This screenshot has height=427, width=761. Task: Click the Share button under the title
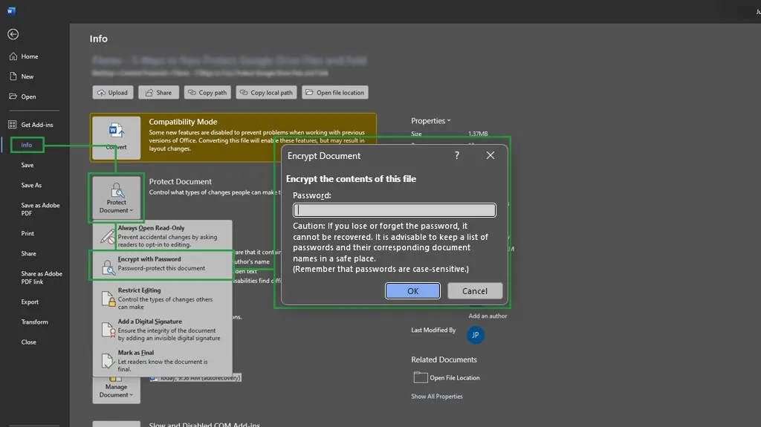click(x=159, y=92)
